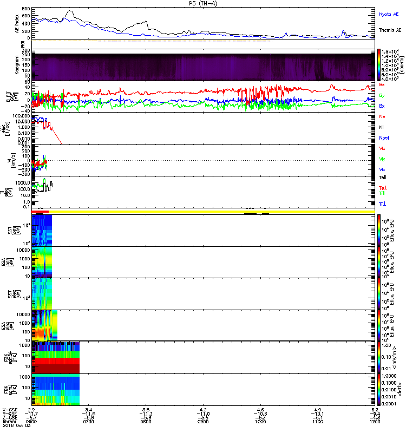Click the 0800 time tick label
This screenshot has width=406, height=433.
click(x=146, y=422)
